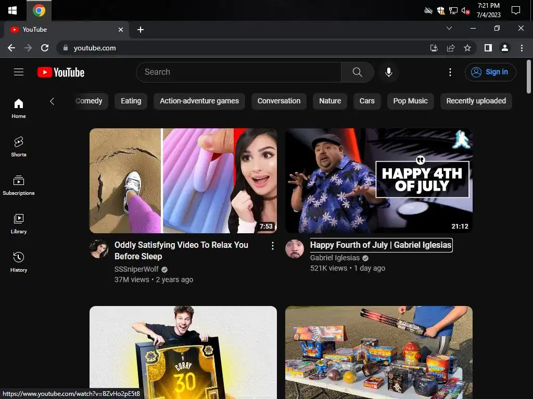Click Windows Security tray icon

pyautogui.click(x=441, y=10)
